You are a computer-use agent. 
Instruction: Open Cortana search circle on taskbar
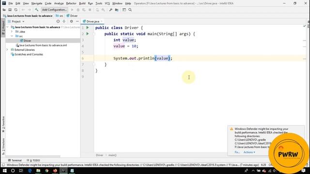coord(13,171)
